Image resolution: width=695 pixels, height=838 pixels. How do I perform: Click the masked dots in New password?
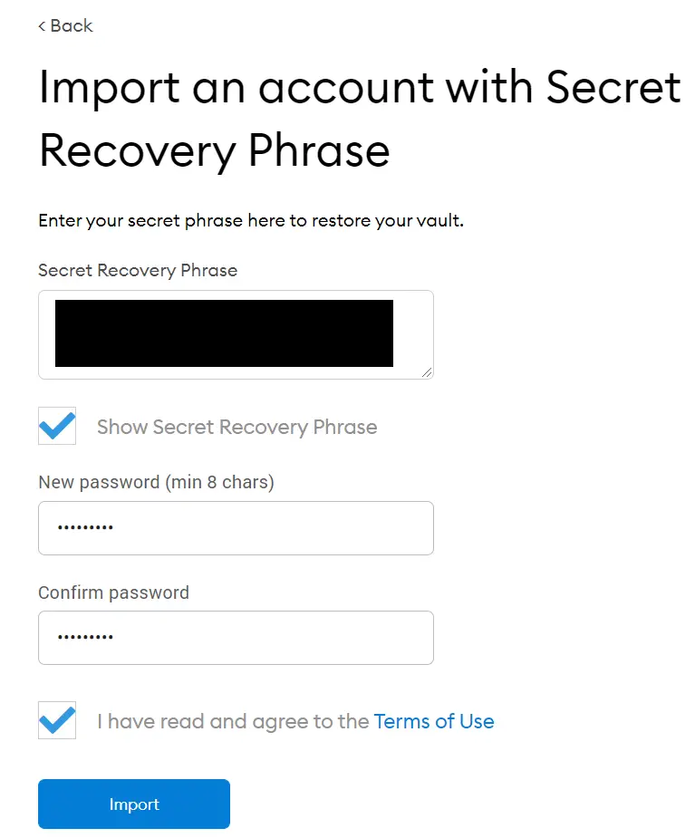(85, 527)
